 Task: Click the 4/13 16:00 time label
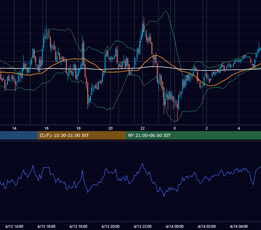[x=46, y=226]
